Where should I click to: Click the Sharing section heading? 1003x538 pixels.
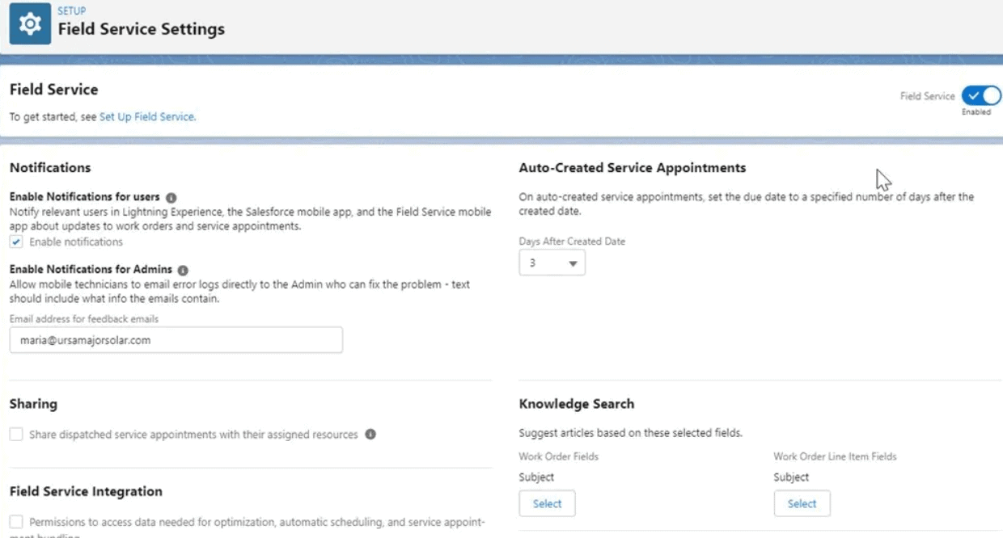[x=33, y=404]
